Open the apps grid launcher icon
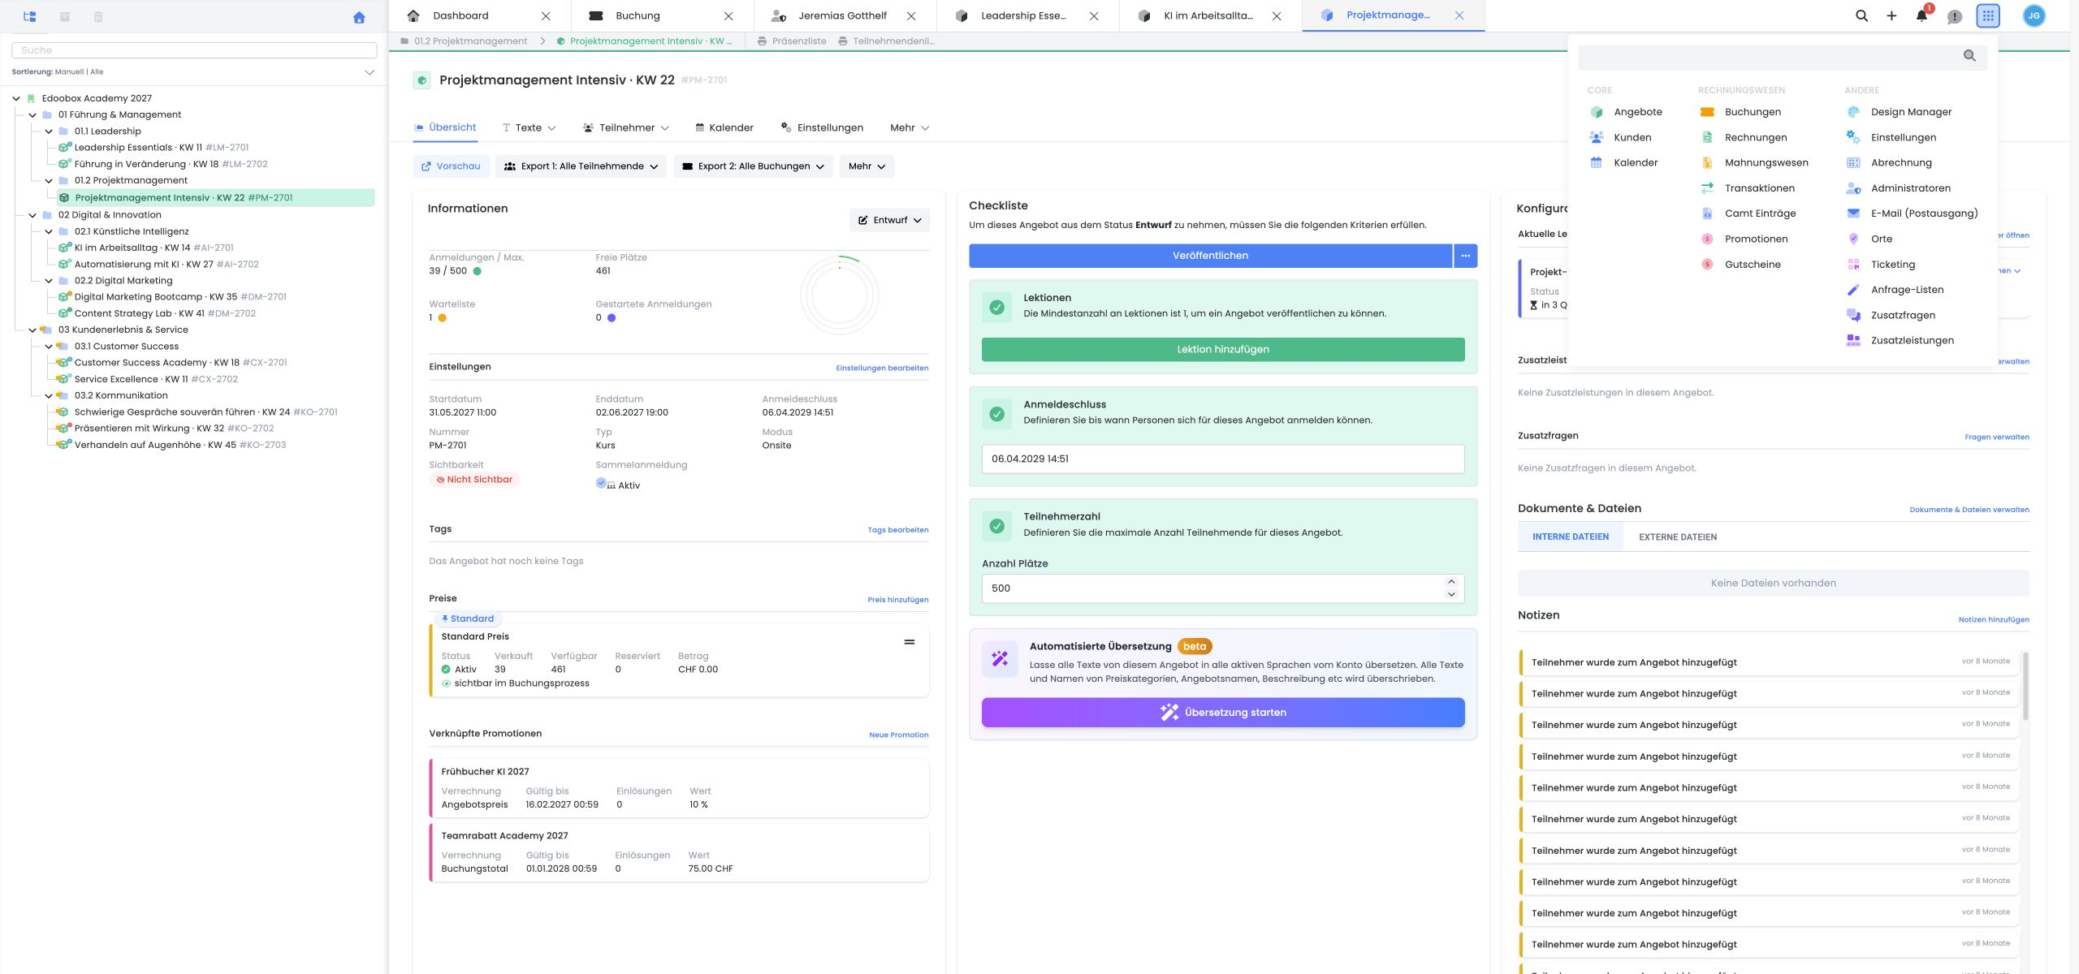This screenshot has width=2079, height=974. tap(1988, 15)
